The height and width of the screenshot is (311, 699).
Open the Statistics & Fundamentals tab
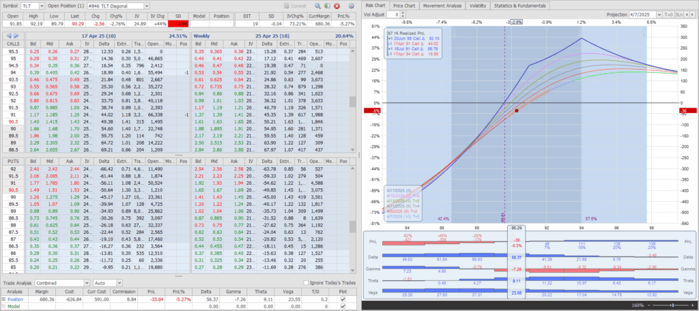pyautogui.click(x=519, y=5)
